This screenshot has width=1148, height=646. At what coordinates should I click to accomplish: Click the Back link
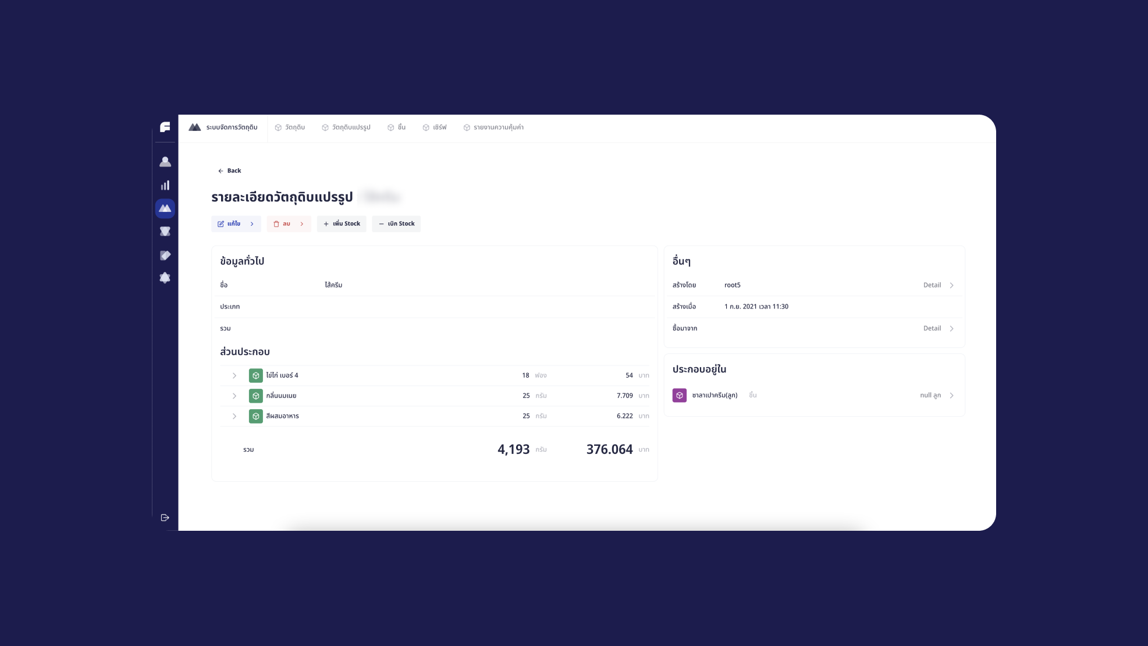(x=229, y=171)
